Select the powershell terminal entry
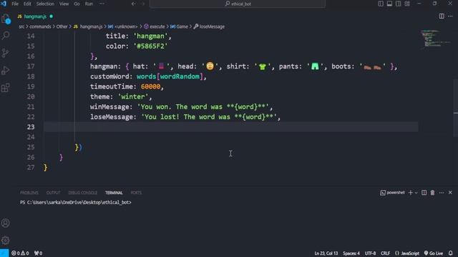Image resolution: width=458 pixels, height=257 pixels. click(392, 193)
